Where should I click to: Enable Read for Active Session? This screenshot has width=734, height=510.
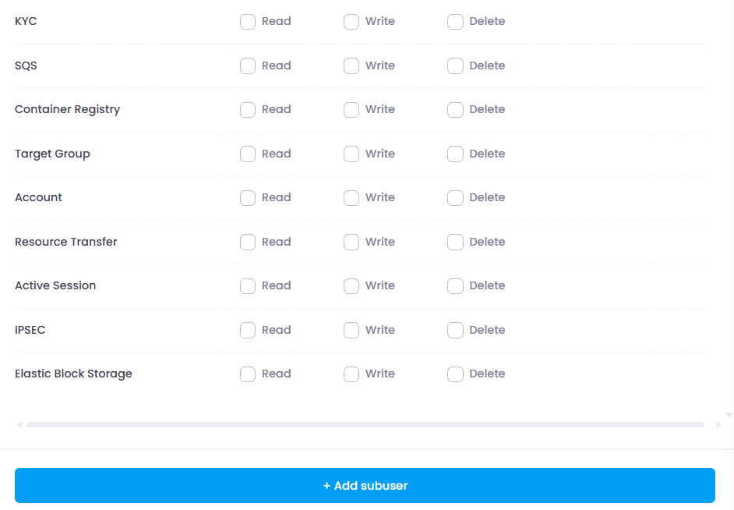[x=248, y=285]
